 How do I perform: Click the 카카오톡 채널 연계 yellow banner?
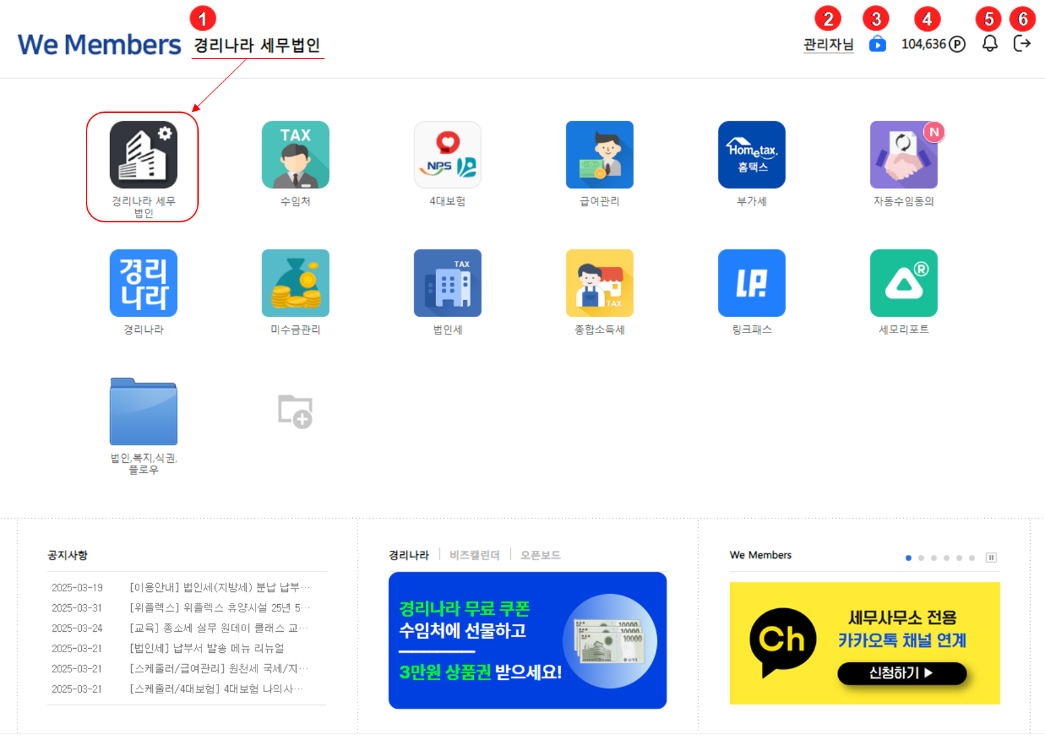coord(865,643)
